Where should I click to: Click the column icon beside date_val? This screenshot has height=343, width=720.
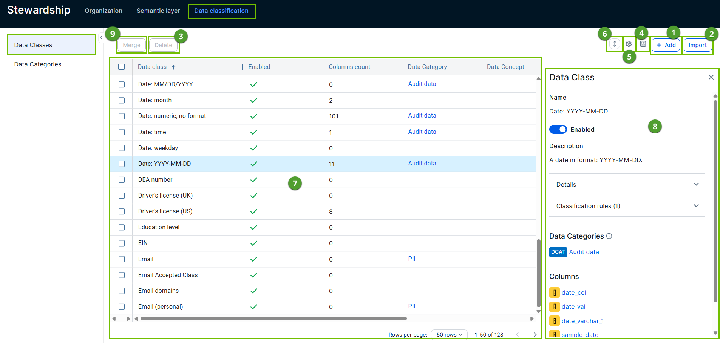[554, 306]
